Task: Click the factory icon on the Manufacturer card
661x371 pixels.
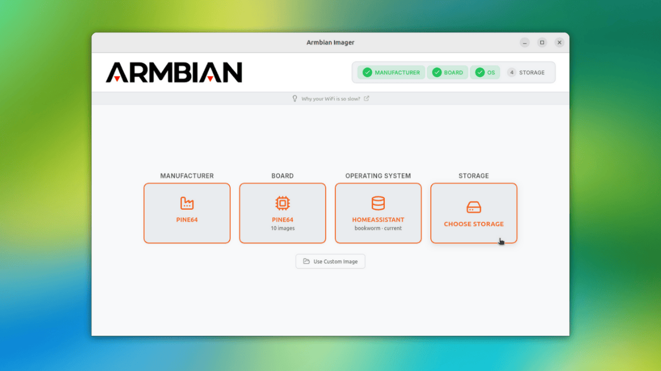Action: tap(187, 202)
